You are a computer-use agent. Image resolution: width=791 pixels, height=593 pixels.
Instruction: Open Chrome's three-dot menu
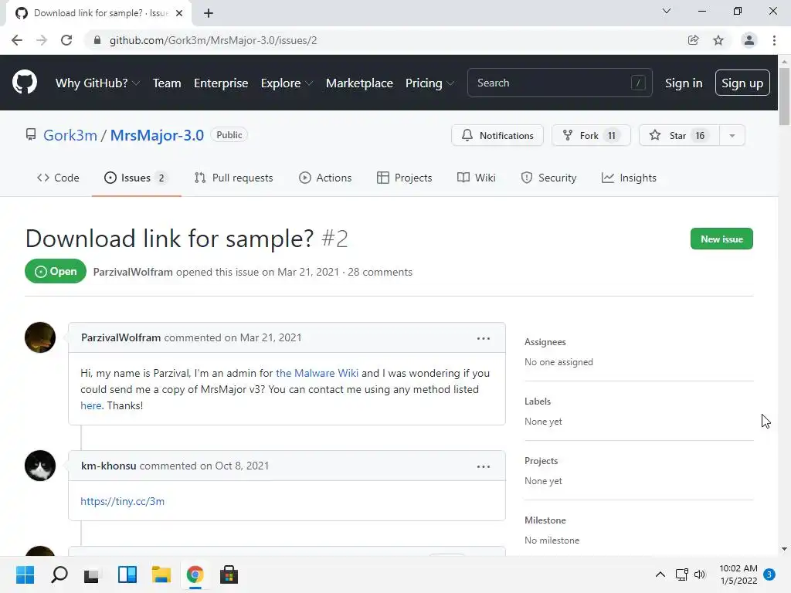click(774, 40)
